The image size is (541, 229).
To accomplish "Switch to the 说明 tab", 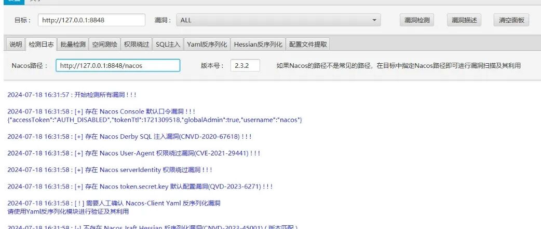I will tap(16, 44).
